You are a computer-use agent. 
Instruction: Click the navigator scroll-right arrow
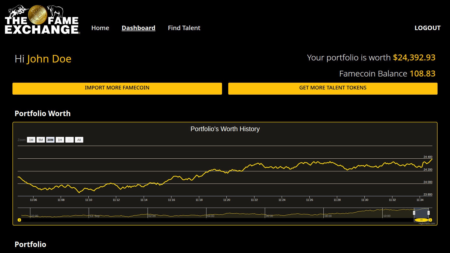point(431,220)
